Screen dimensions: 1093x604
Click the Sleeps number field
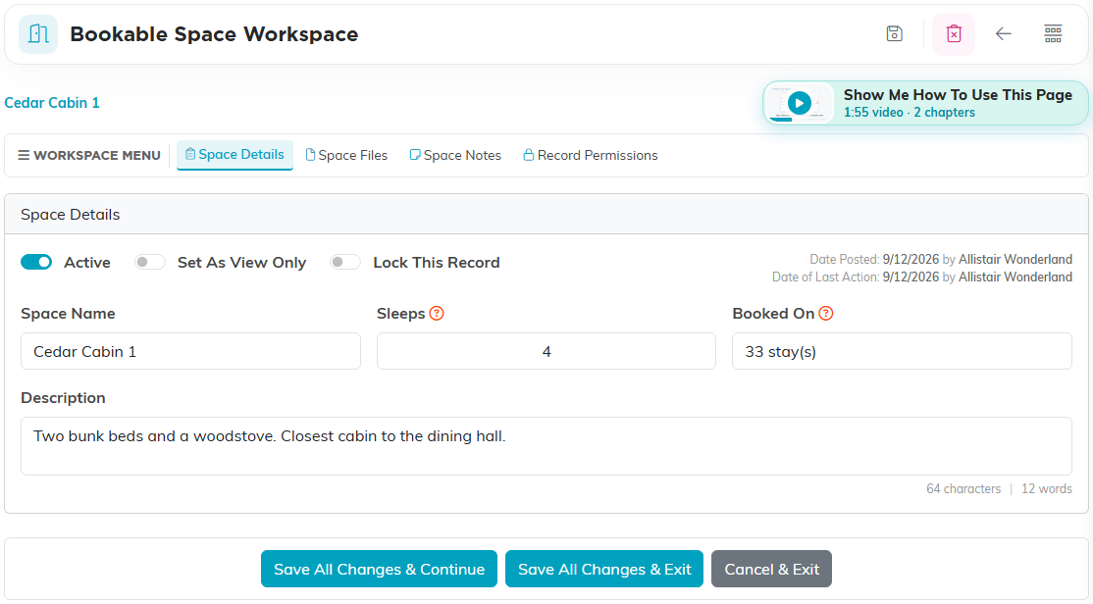point(546,351)
